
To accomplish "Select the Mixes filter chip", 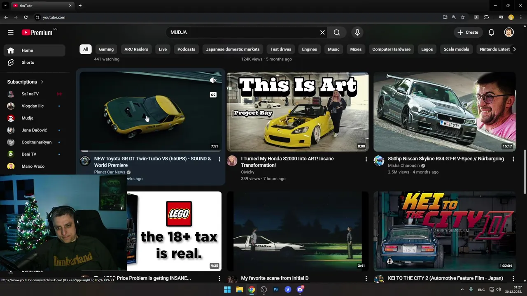I will click(356, 49).
